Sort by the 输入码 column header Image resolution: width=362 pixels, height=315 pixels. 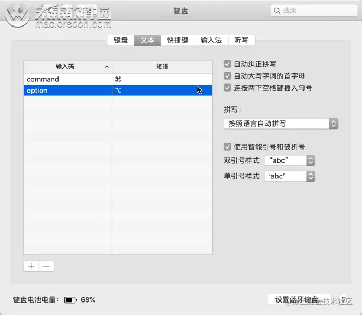(x=68, y=67)
